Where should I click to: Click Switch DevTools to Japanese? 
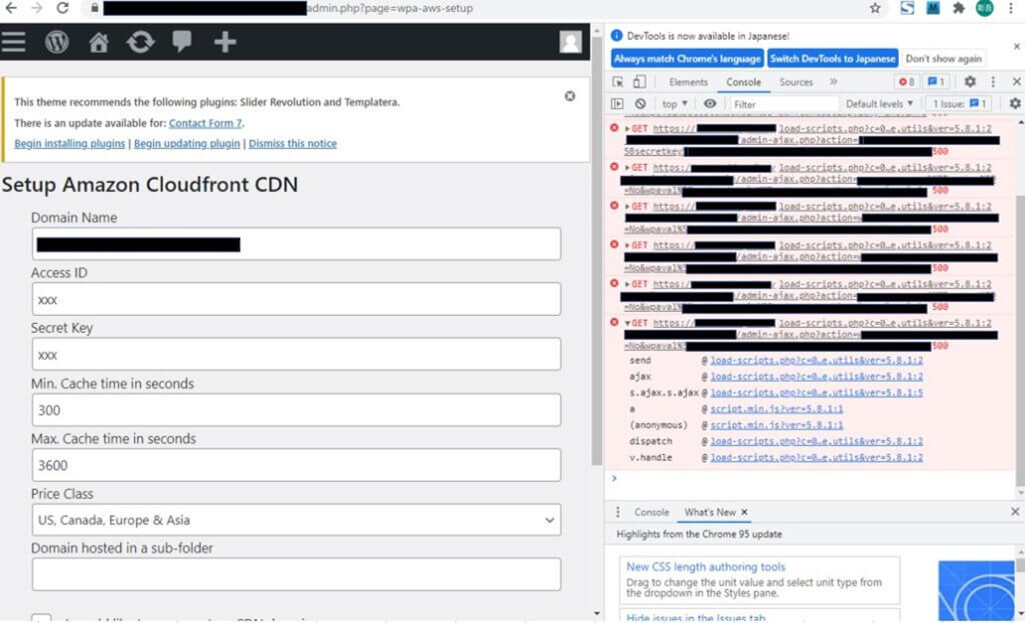pos(832,58)
